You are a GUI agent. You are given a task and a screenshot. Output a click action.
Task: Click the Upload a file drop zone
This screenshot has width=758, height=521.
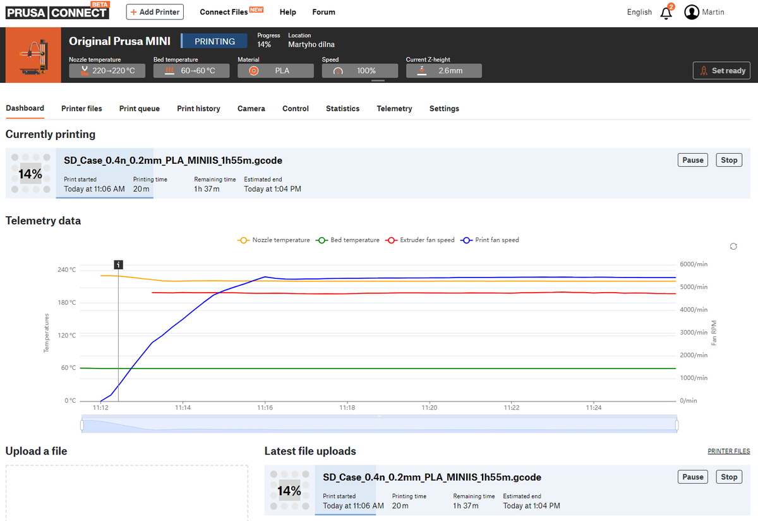coord(126,493)
